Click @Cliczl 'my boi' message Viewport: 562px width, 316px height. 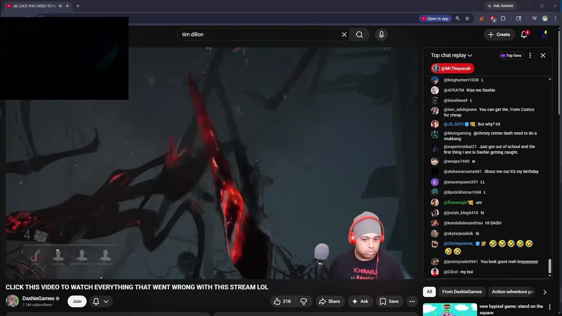coord(466,272)
